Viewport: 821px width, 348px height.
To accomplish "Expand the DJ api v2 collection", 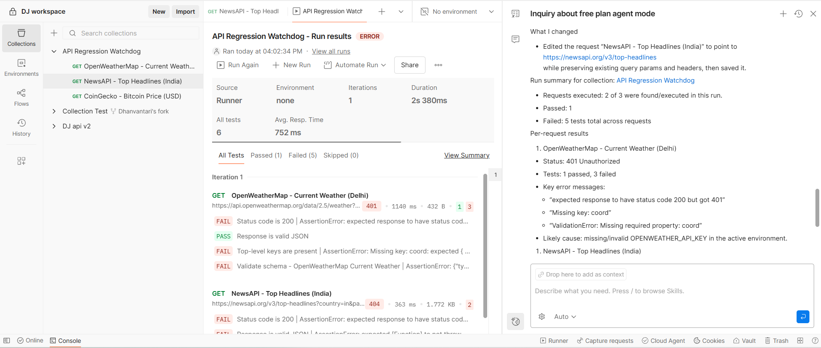I will 54,126.
